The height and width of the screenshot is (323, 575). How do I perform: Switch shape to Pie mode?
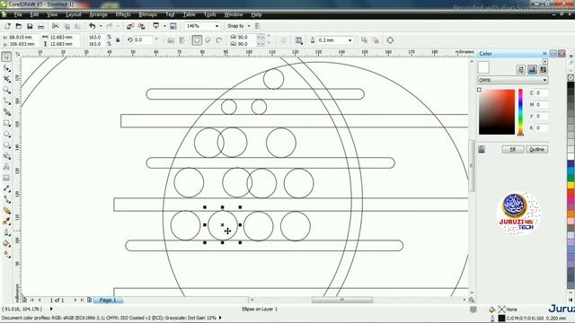coord(208,40)
